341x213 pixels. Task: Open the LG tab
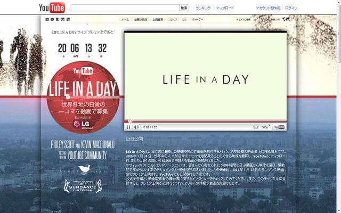point(184,20)
